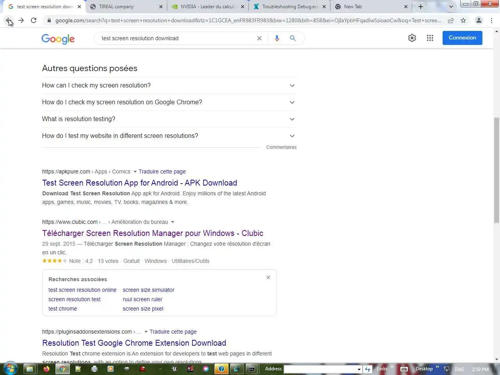Image resolution: width=500 pixels, height=375 pixels.
Task: Go back using the browser back arrow
Action: (9, 20)
